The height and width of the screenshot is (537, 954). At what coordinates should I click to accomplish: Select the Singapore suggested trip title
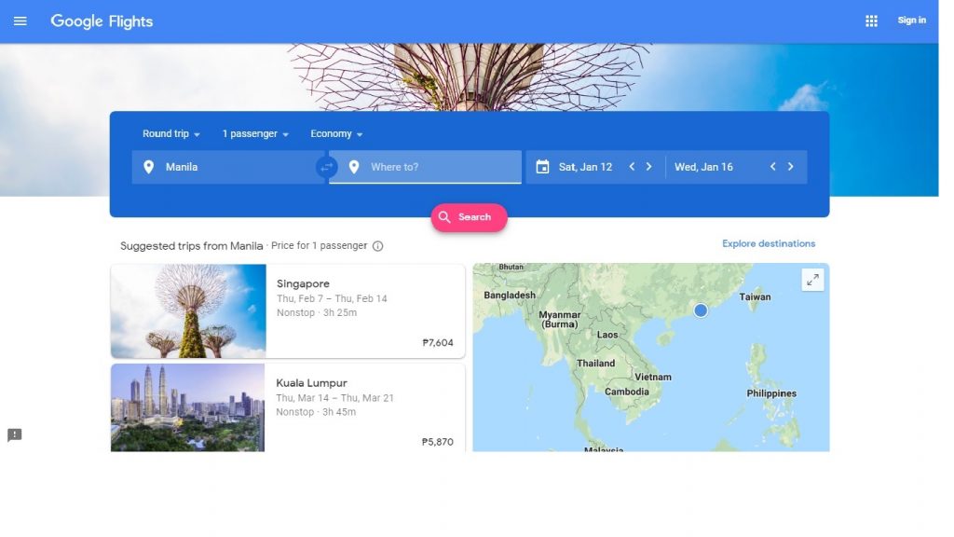(303, 283)
